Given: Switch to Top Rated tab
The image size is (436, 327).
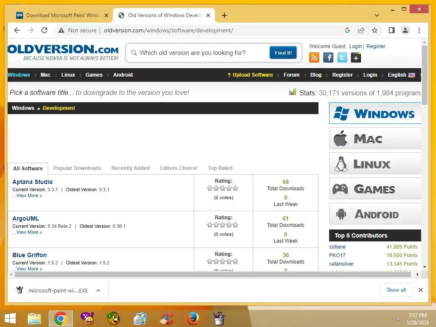Looking at the screenshot, I should [220, 168].
